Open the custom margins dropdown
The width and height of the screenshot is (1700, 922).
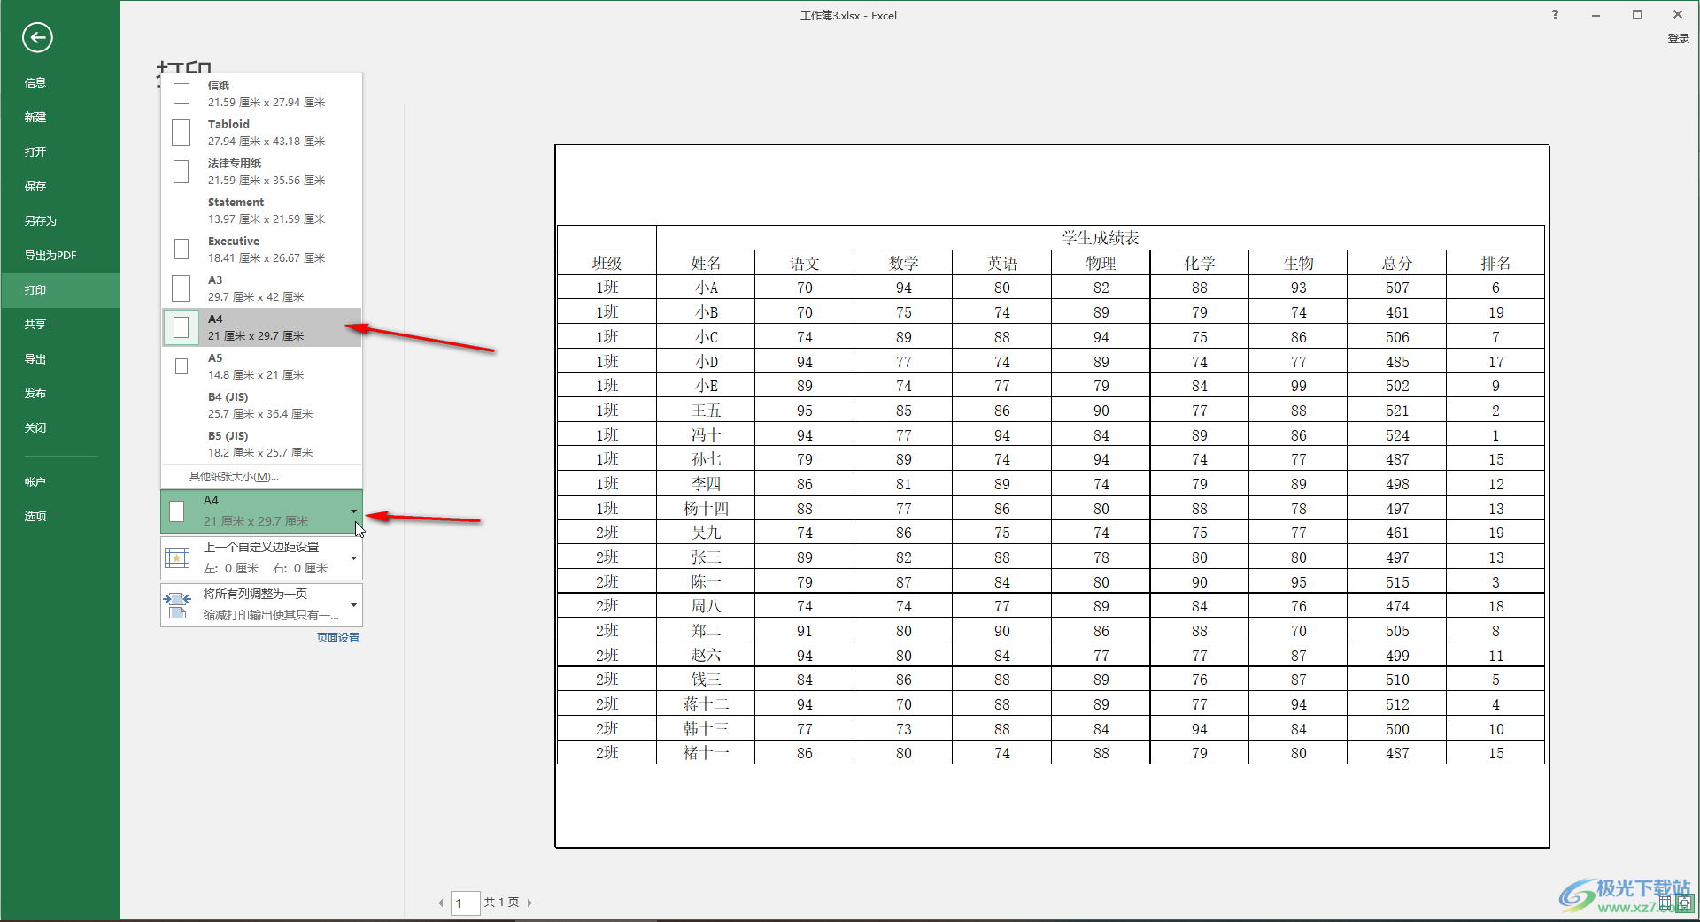tap(261, 557)
